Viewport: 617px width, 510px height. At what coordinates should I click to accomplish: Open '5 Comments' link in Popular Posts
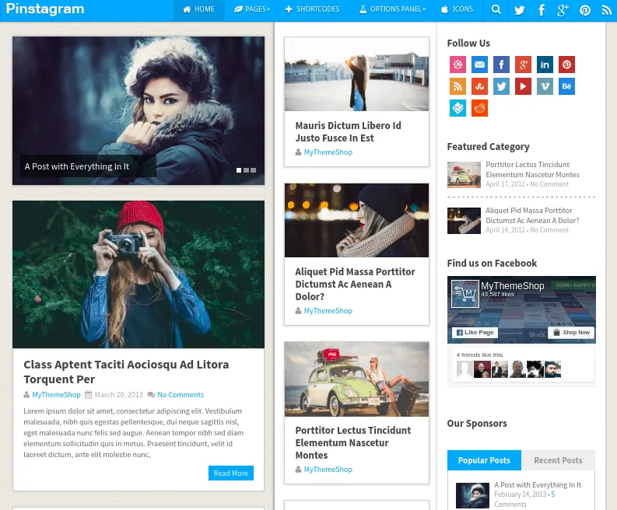pos(524,499)
